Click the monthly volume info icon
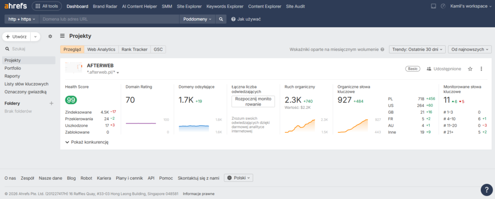The image size is (495, 199). click(382, 49)
